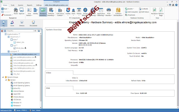179x112 pixels.
Task: Click NetSupport DNA link in status bar
Action: pyautogui.click(x=6, y=110)
